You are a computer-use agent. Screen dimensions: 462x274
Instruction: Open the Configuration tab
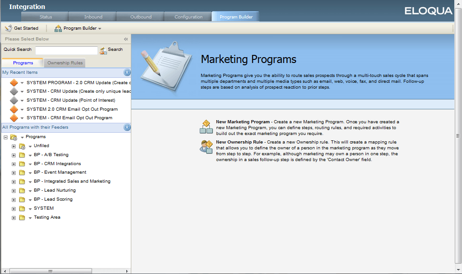coord(188,16)
